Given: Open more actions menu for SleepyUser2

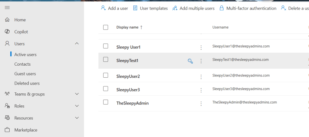Looking at the screenshot, I should coord(201,76).
